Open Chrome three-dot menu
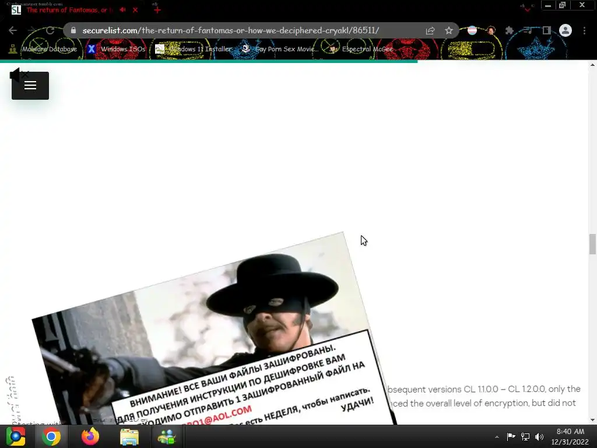This screenshot has height=448, width=597. pos(584,31)
